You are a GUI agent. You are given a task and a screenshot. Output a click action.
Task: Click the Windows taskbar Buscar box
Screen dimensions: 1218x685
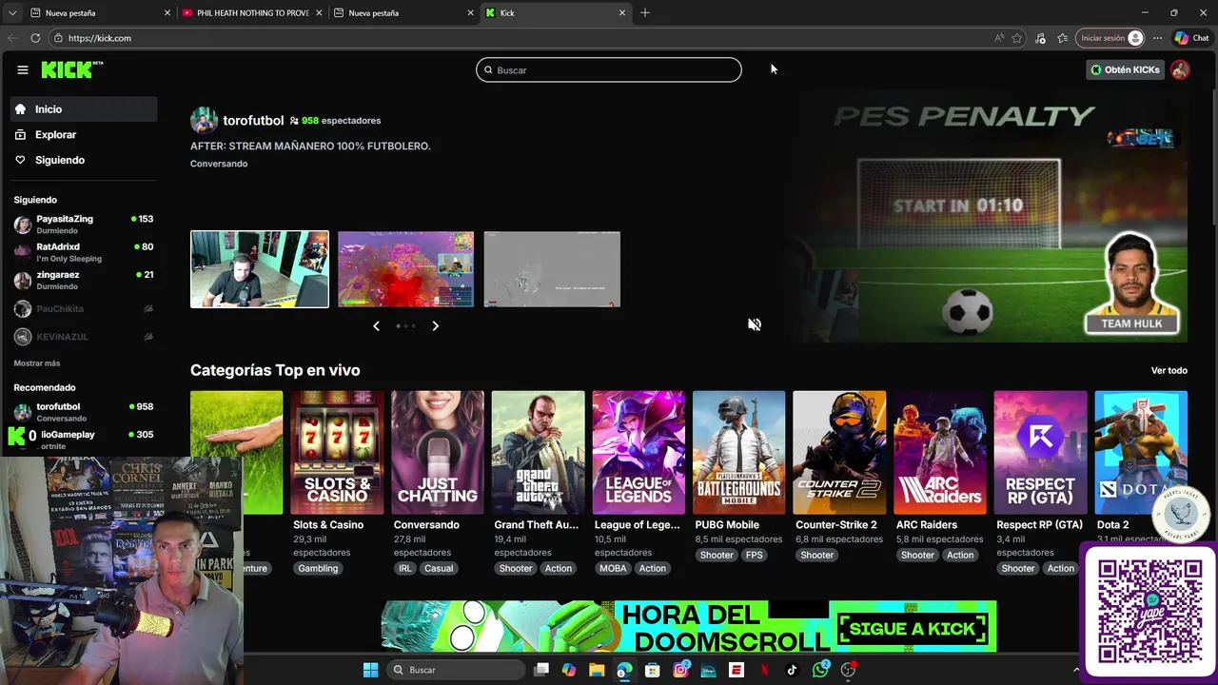pyautogui.click(x=457, y=670)
